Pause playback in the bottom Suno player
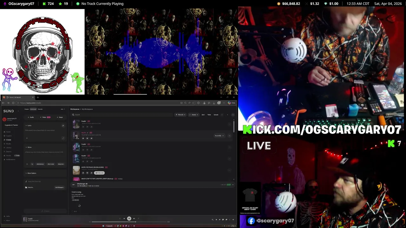The height and width of the screenshot is (228, 406). [129, 218]
